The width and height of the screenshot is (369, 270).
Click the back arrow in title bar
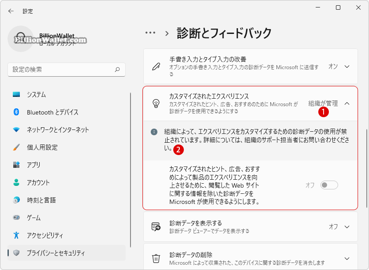(x=11, y=11)
